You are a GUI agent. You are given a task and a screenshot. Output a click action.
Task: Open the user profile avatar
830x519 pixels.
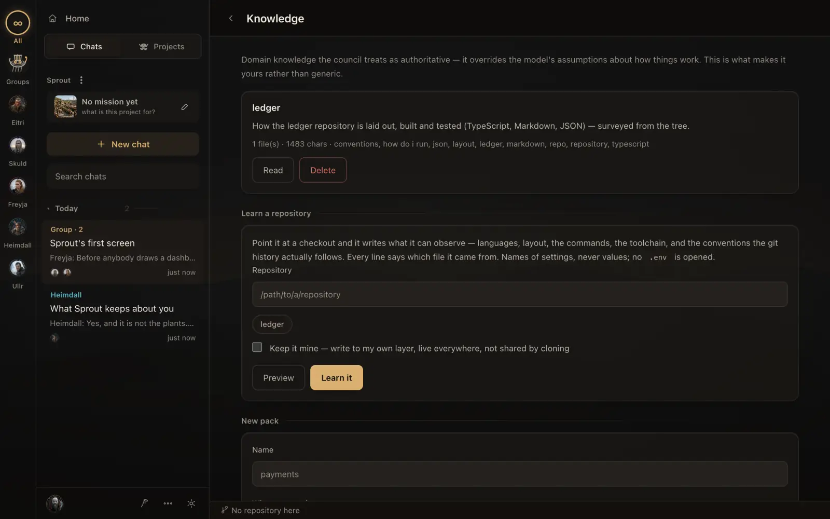point(54,503)
